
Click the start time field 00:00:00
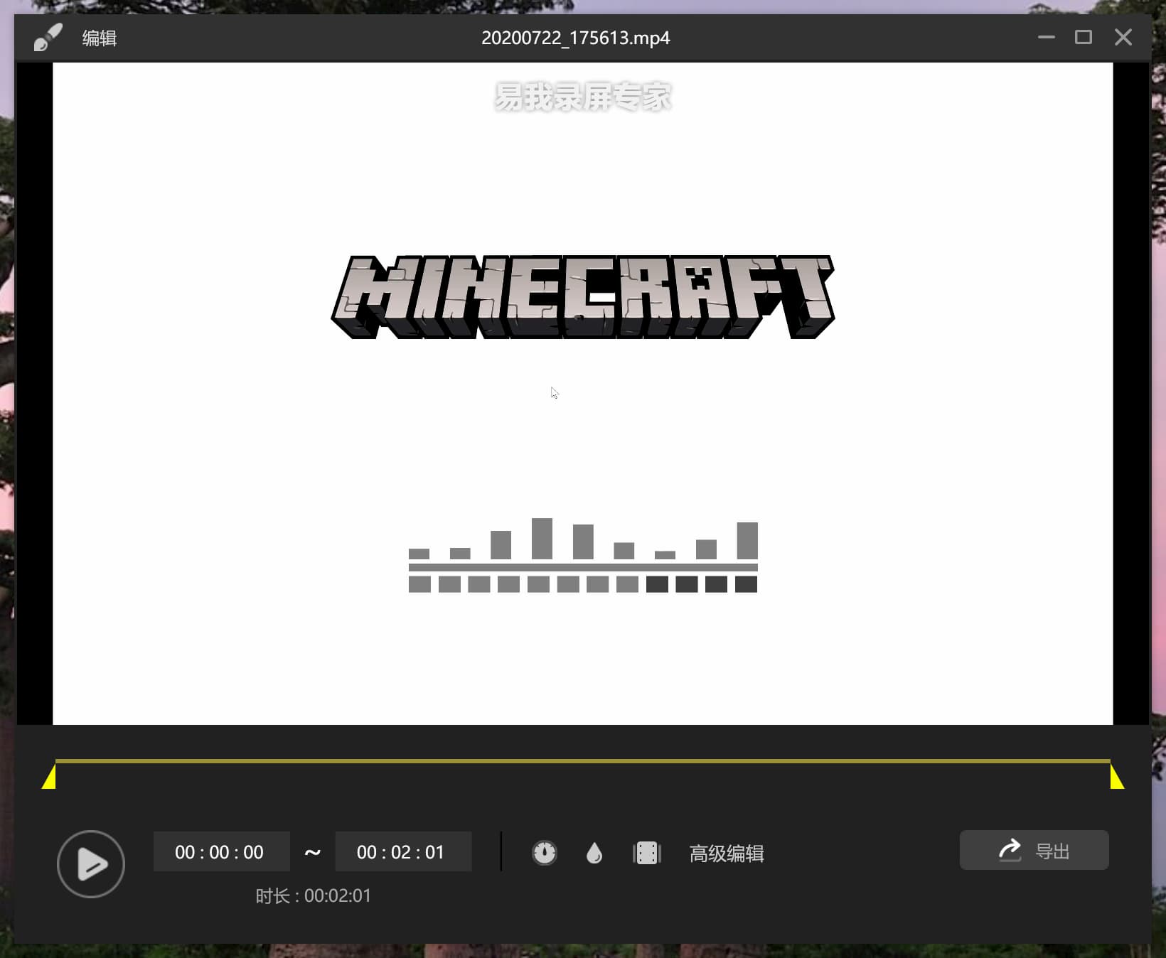pyautogui.click(x=221, y=851)
